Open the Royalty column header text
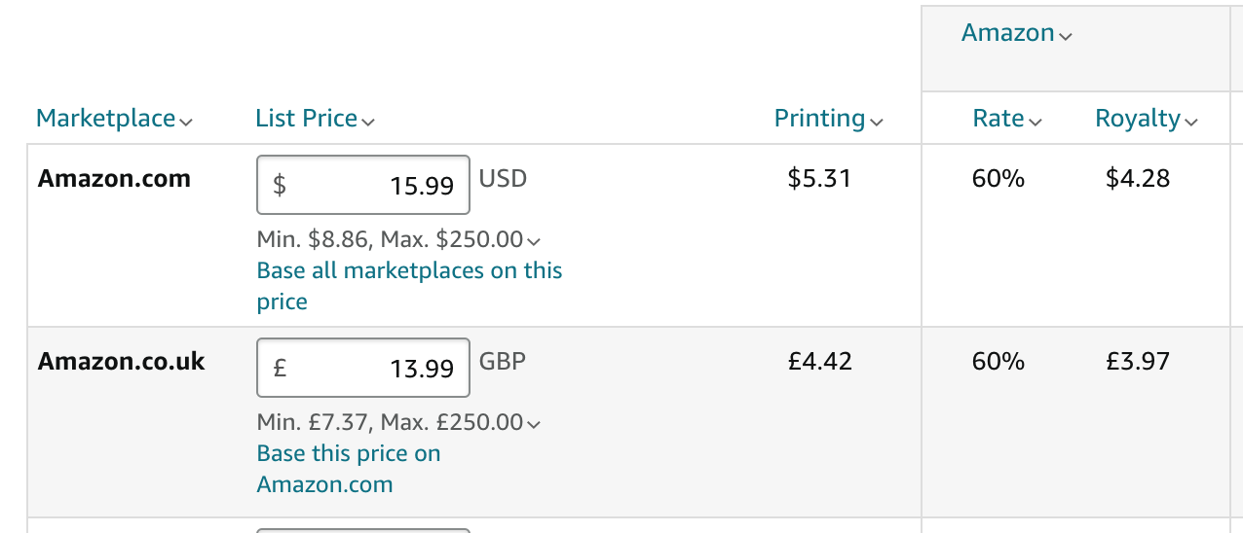 [1138, 118]
